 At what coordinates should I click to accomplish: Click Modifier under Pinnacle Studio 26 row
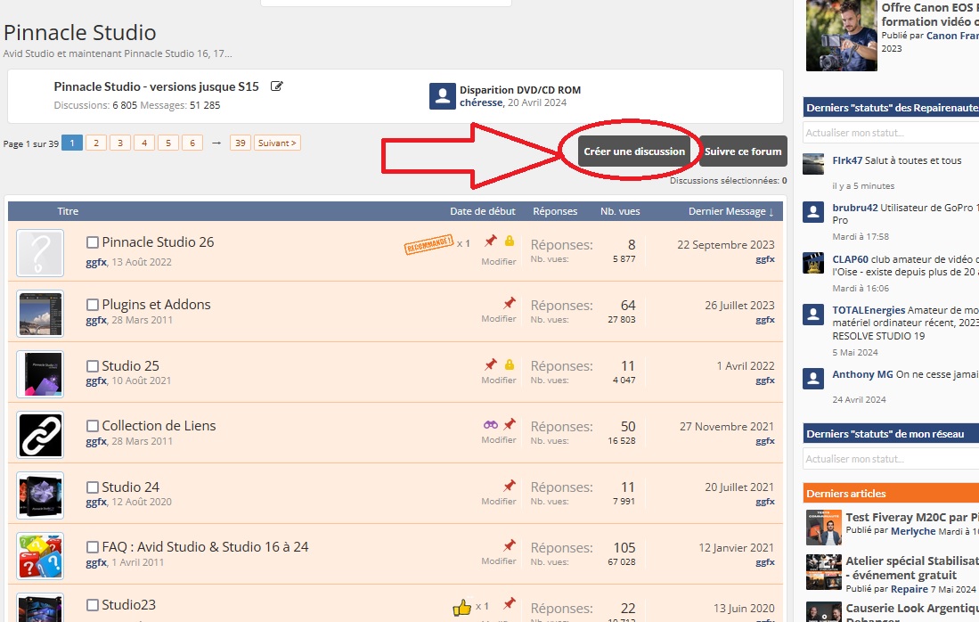pyautogui.click(x=498, y=262)
